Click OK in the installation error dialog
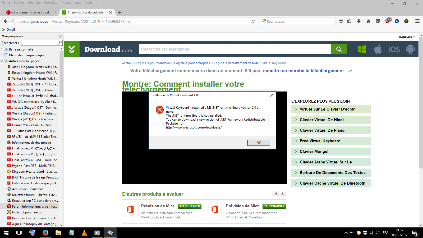The image size is (423, 238). (259, 143)
